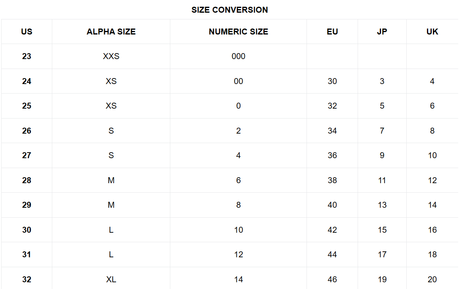The width and height of the screenshot is (461, 289).
Task: Select numeric size 12 cell
Action: coord(238,255)
